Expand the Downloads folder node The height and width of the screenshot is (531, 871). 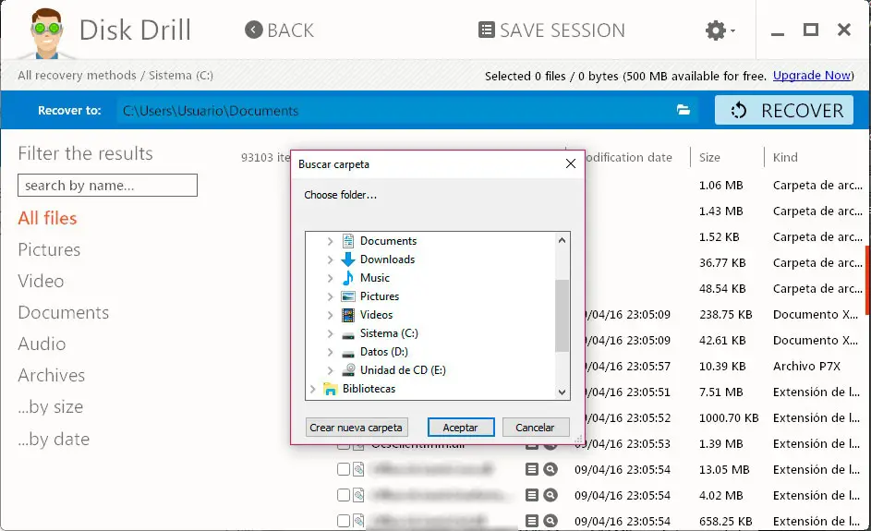pos(330,259)
